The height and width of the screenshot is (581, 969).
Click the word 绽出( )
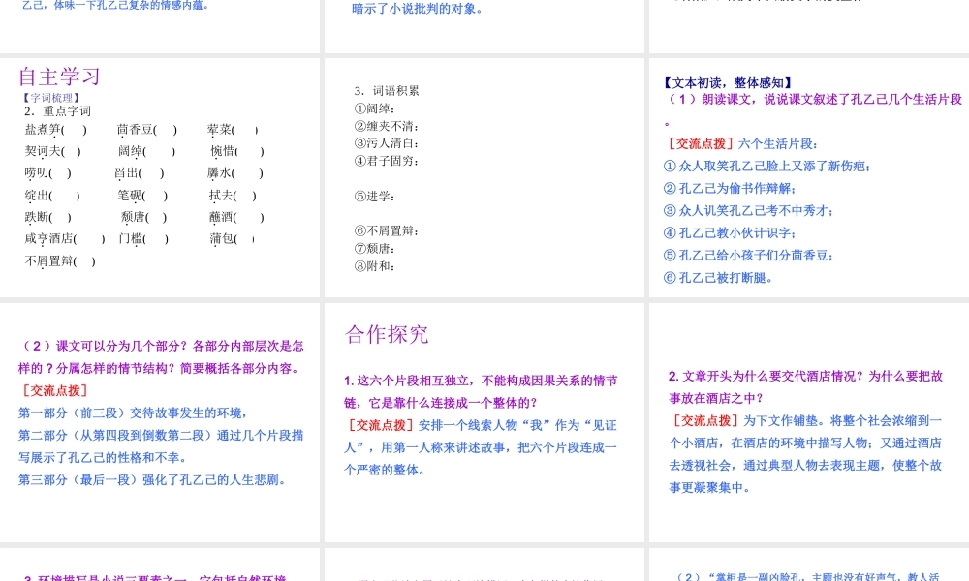coord(52,196)
